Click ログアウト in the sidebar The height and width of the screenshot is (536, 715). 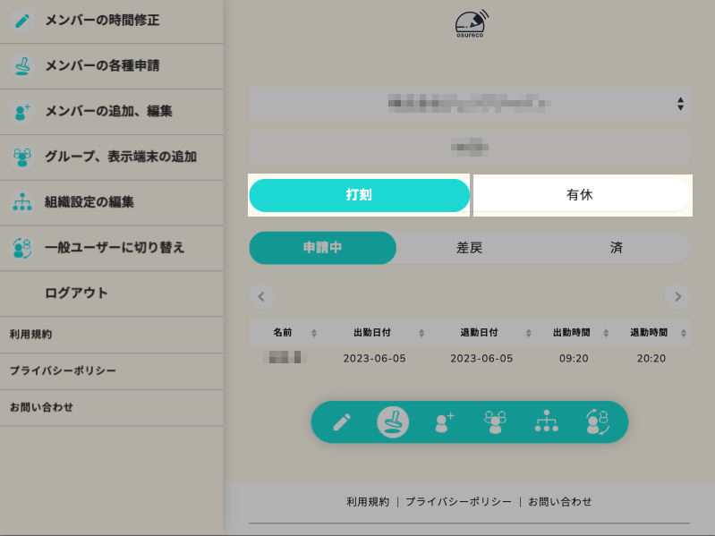tap(76, 293)
